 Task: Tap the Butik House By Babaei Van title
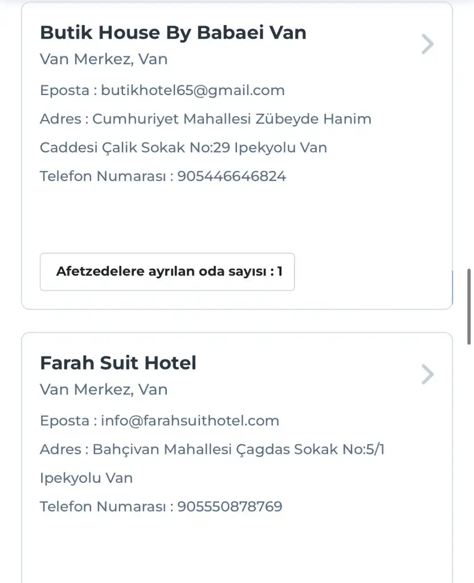173,32
